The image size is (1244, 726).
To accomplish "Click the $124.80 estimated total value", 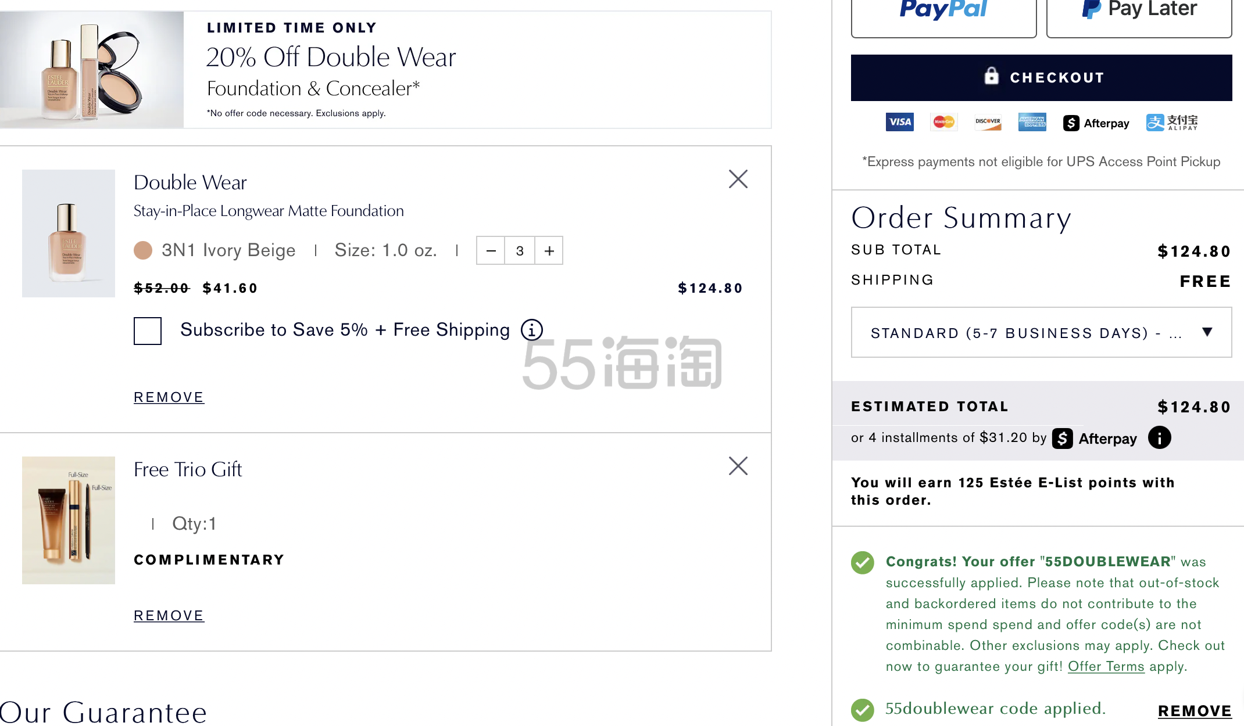I will [1194, 407].
